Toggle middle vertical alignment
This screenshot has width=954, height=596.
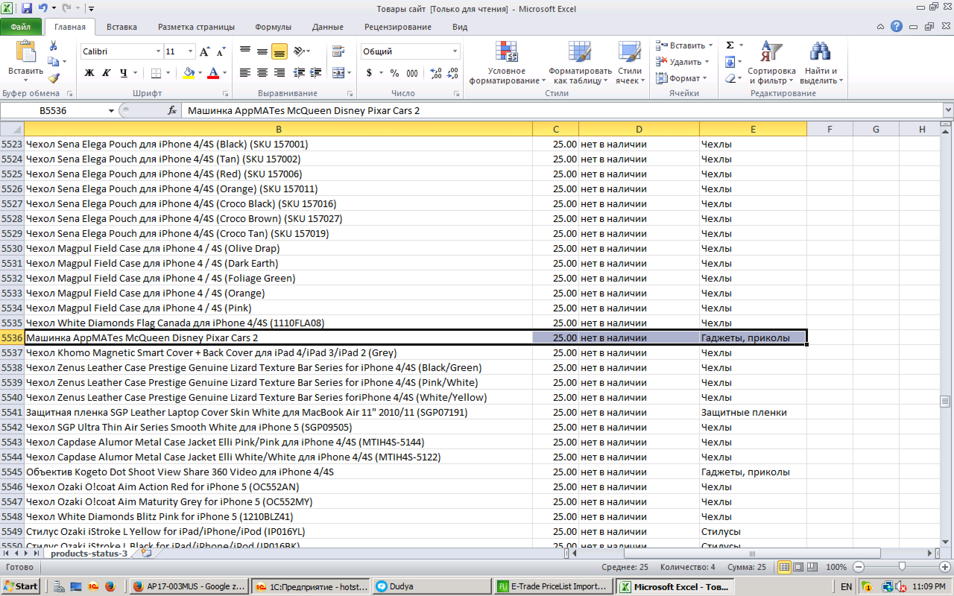click(262, 51)
